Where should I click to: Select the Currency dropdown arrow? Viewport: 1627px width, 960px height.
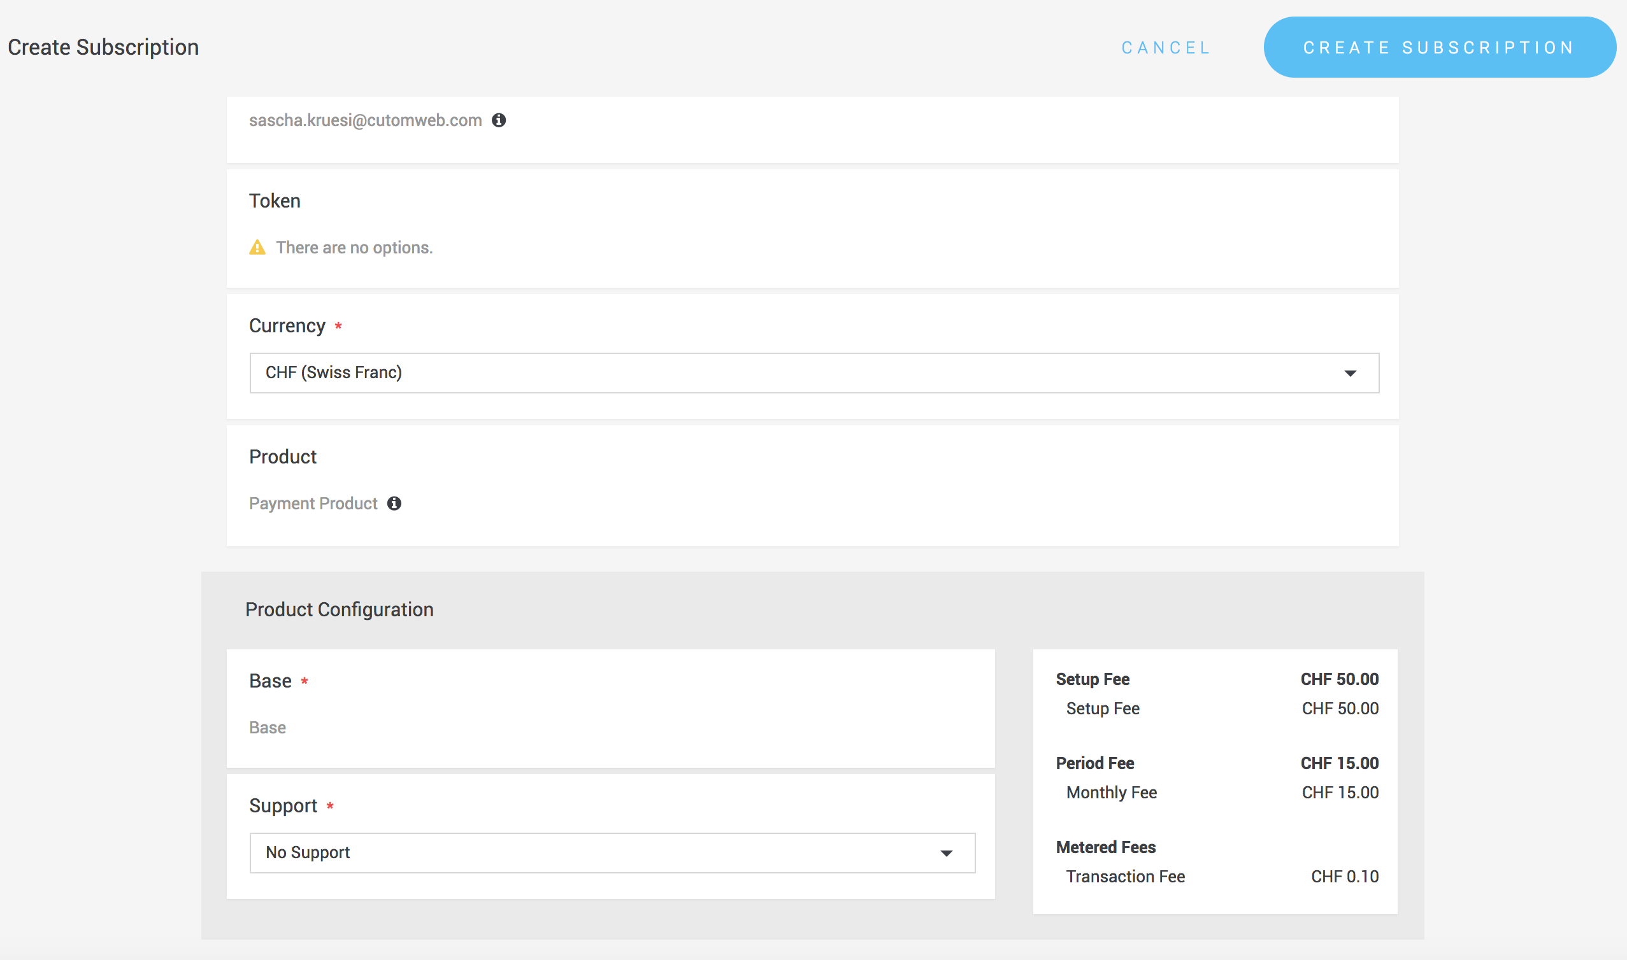(x=1351, y=372)
